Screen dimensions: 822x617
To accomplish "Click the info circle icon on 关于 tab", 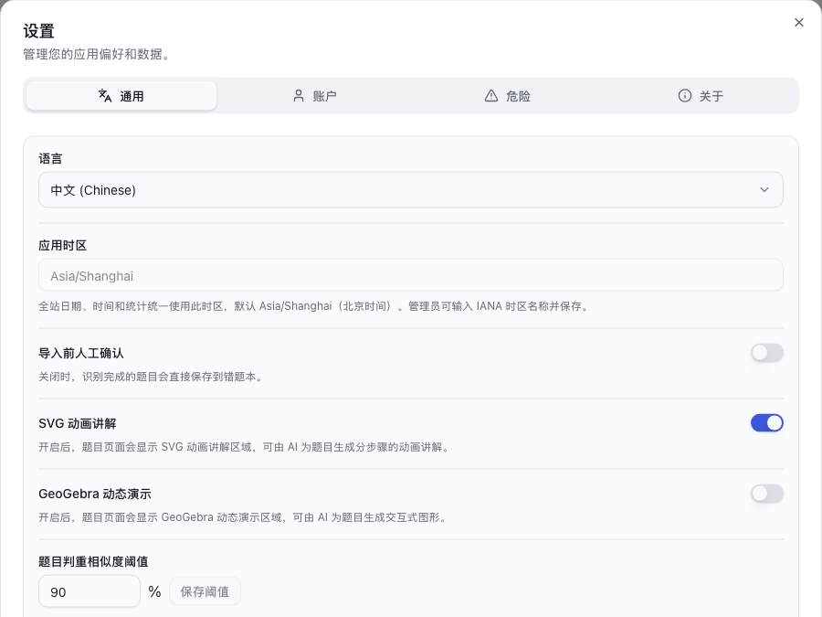I will pyautogui.click(x=685, y=95).
